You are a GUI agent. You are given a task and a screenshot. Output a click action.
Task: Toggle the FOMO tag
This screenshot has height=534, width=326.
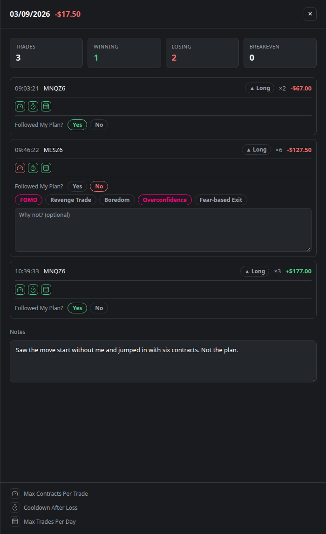[x=28, y=200]
